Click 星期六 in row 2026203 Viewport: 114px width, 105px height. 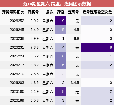click(x=48, y=83)
